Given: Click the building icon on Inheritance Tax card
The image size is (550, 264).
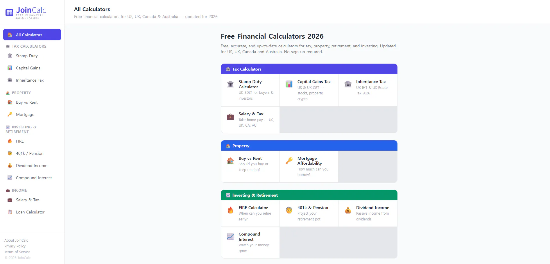Looking at the screenshot, I should coord(348,84).
